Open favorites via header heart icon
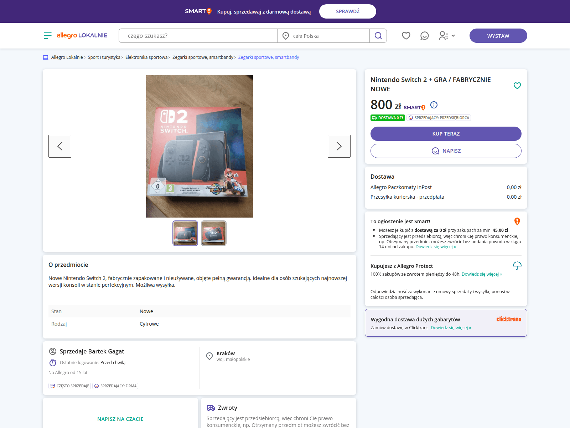 [406, 36]
